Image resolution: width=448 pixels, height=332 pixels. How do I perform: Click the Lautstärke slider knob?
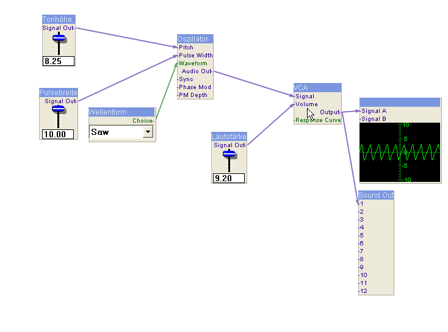tap(229, 153)
